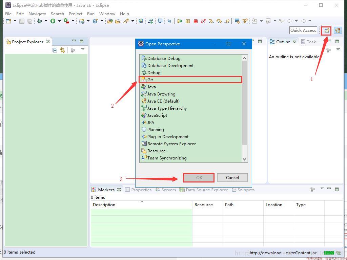347x260 pixels.
Task: Click the Suspend pause icon
Action: (188, 21)
